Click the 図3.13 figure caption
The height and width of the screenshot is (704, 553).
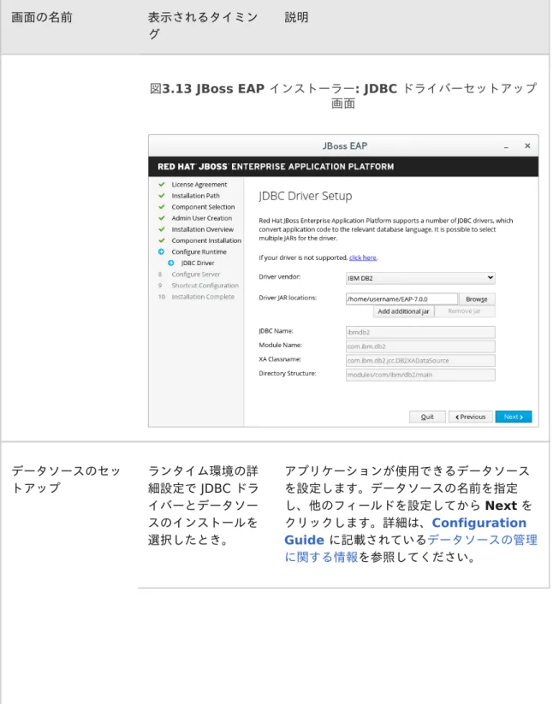tap(343, 96)
